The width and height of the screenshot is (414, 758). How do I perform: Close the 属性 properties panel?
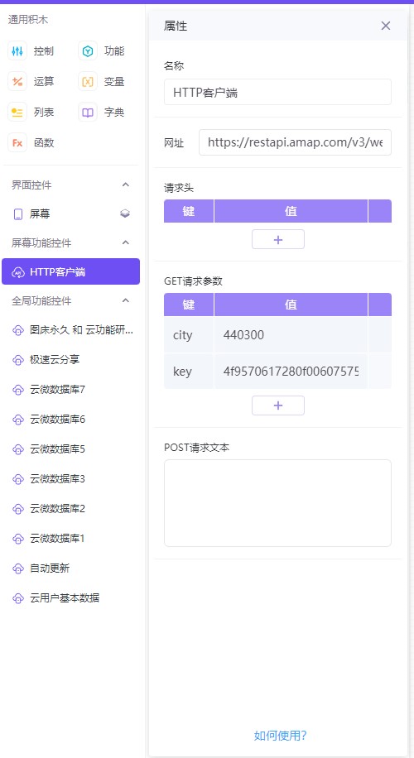tap(386, 26)
